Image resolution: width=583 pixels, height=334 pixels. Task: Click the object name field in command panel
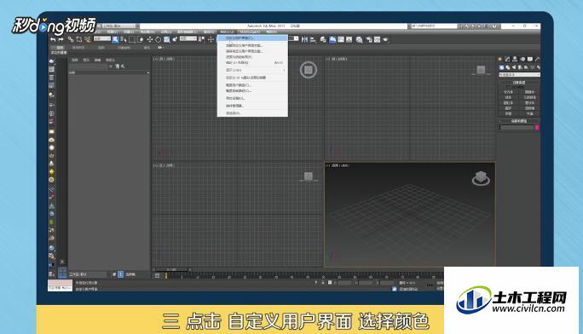click(x=516, y=128)
